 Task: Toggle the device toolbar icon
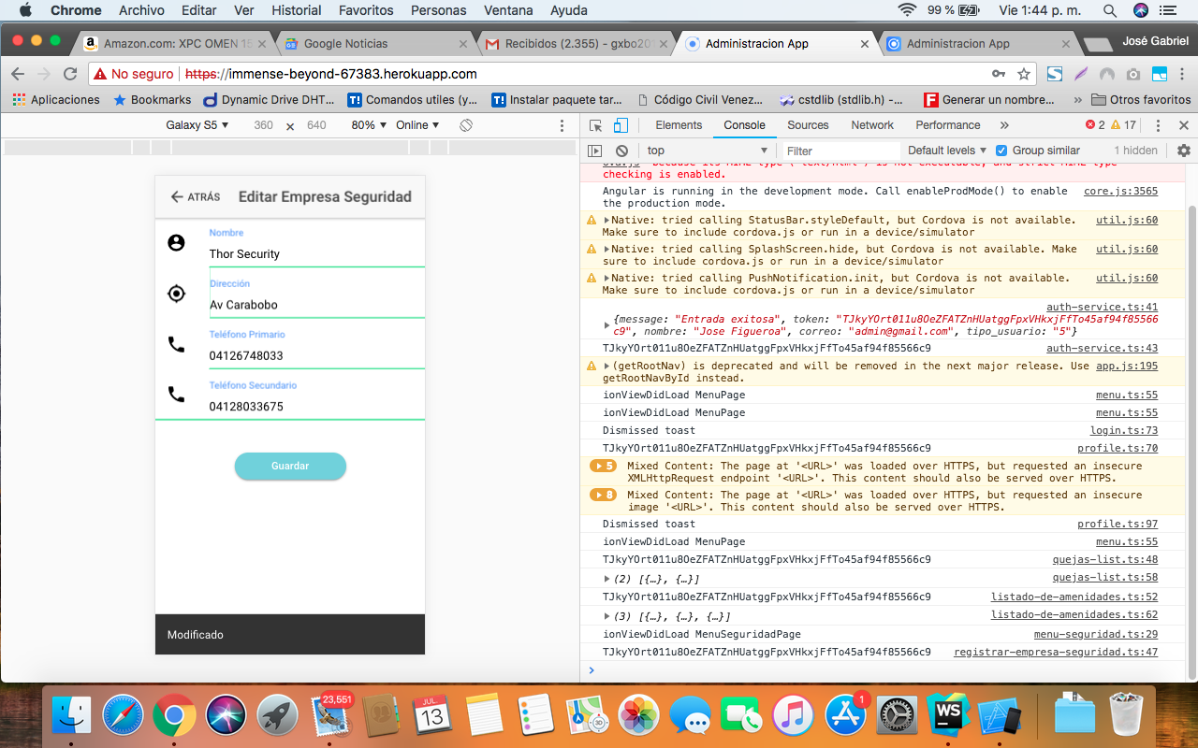click(x=620, y=125)
